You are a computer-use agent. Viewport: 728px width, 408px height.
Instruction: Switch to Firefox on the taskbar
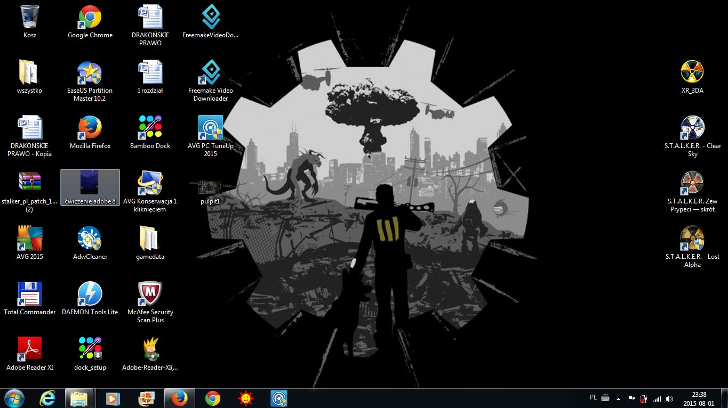tap(179, 398)
